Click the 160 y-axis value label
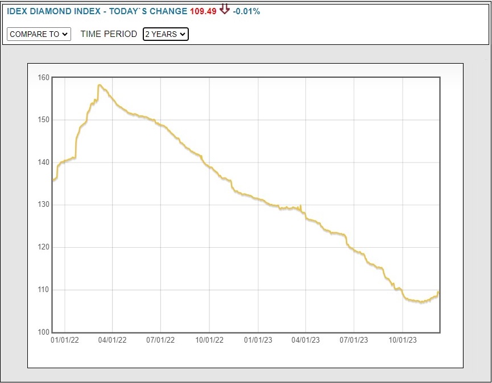The height and width of the screenshot is (383, 492). [44, 77]
